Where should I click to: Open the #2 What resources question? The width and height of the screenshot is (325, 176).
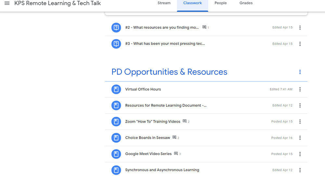coord(162,27)
